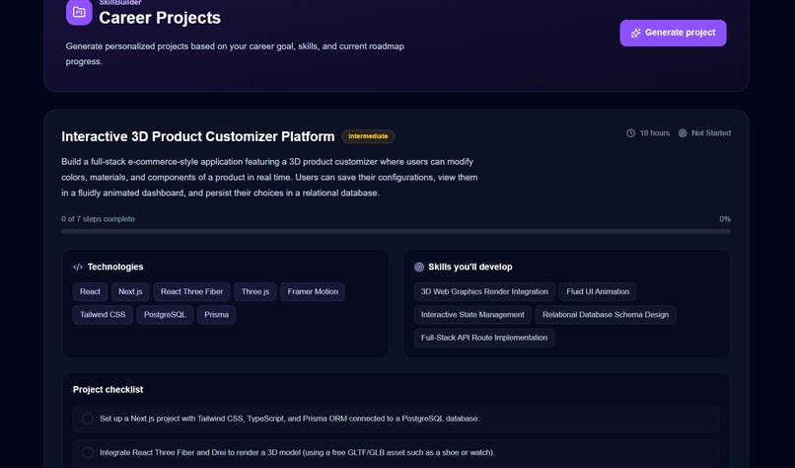Viewport: 795px width, 468px height.
Task: Click the 'Not Started' status text
Action: point(711,133)
